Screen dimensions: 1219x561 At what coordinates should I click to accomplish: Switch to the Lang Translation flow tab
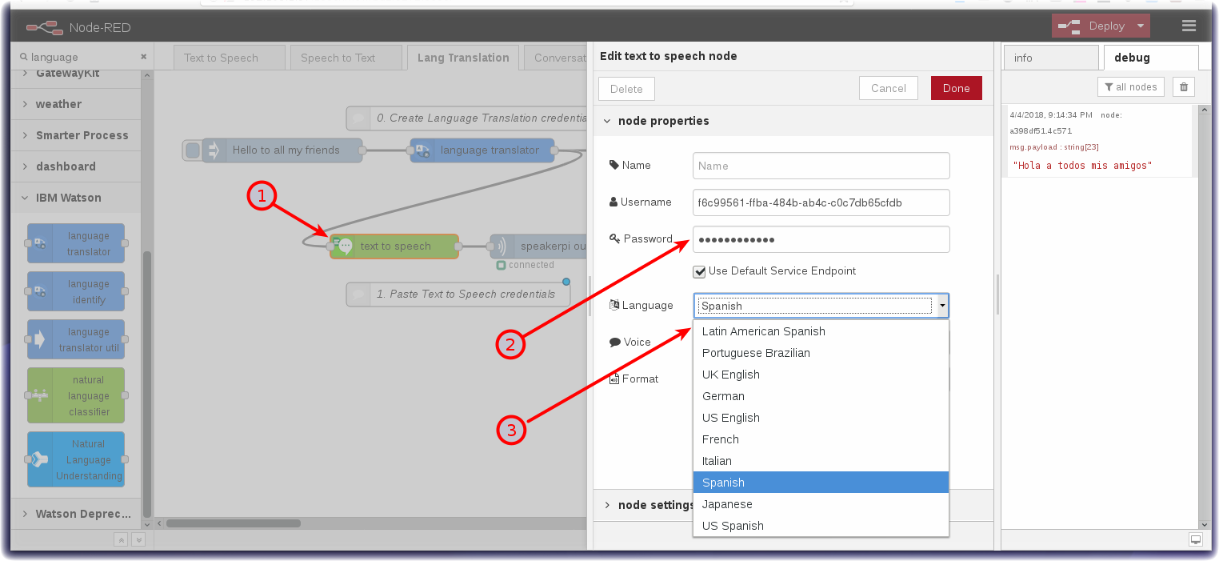(x=463, y=58)
